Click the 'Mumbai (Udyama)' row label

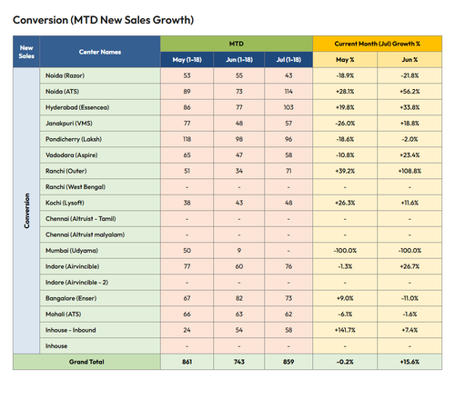[x=72, y=251]
